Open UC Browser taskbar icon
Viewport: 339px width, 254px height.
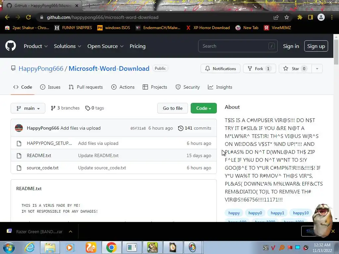coord(91,247)
